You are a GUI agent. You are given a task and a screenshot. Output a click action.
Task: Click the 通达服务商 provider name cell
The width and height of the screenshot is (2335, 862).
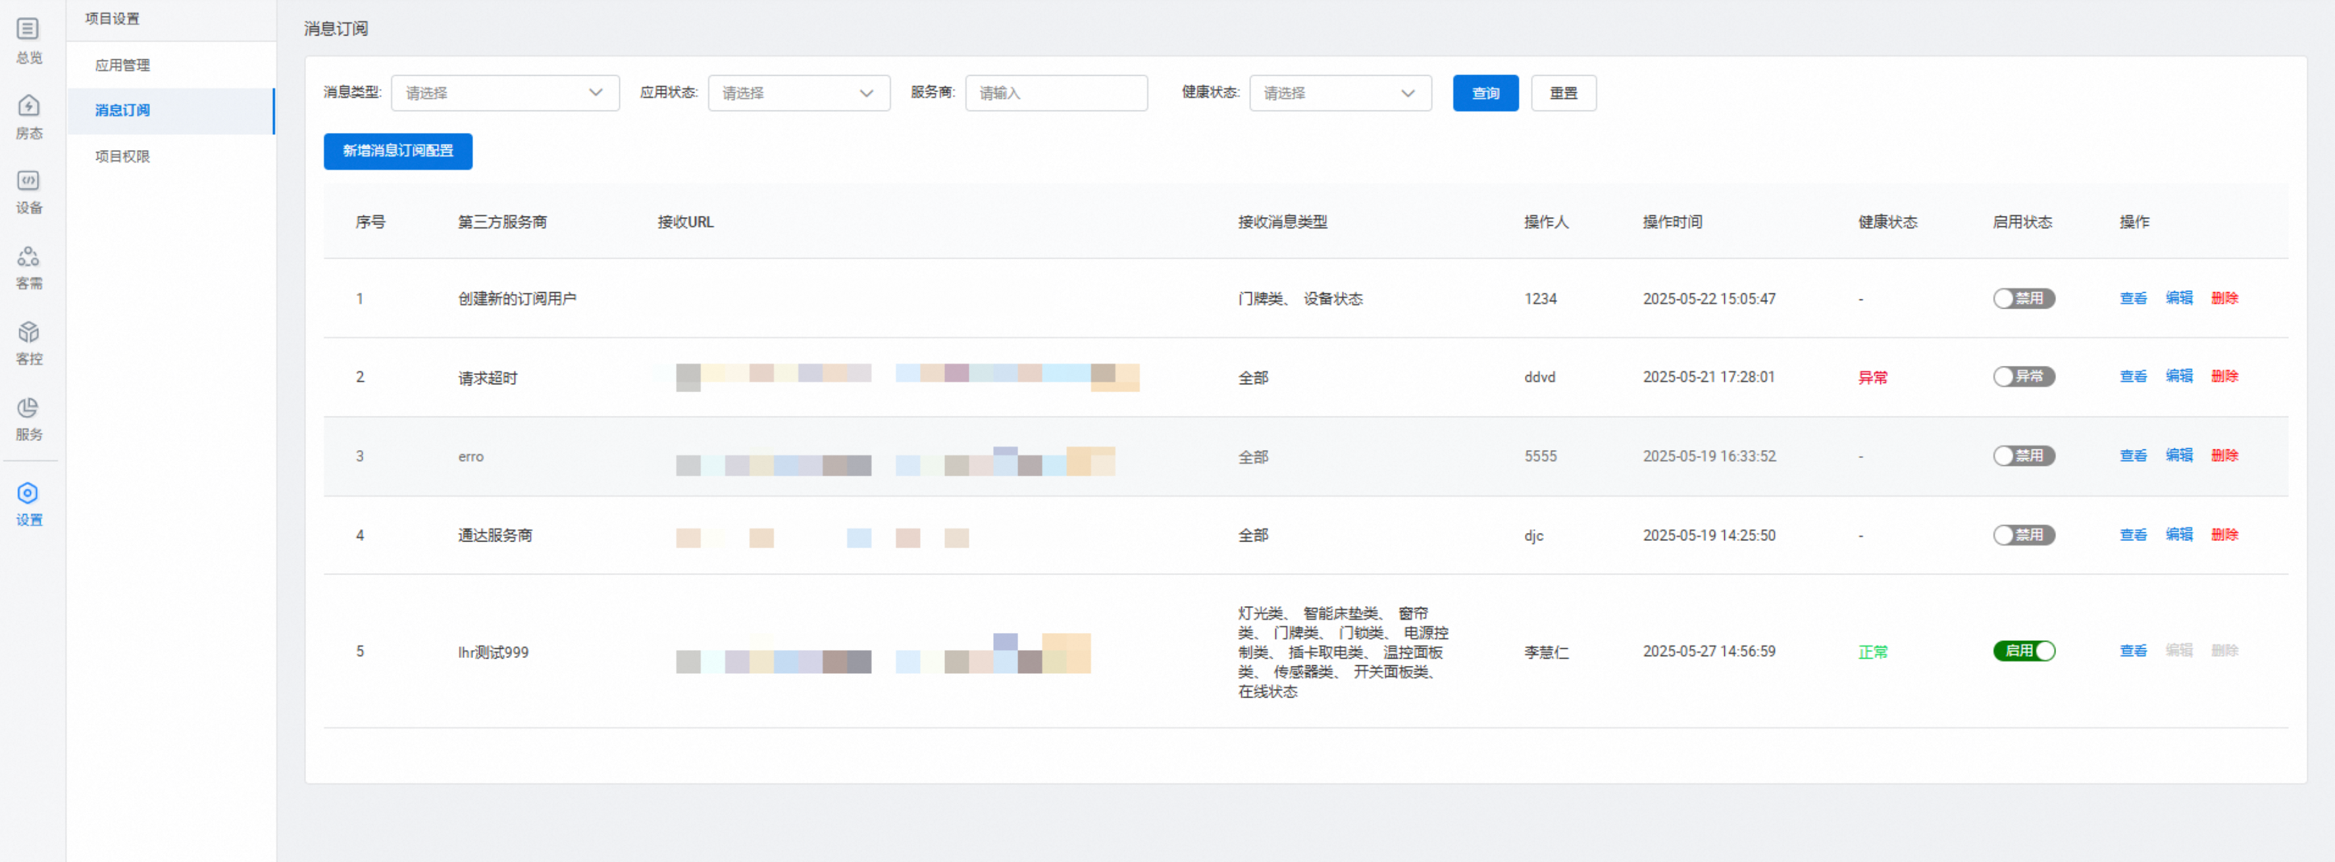pyautogui.click(x=495, y=536)
